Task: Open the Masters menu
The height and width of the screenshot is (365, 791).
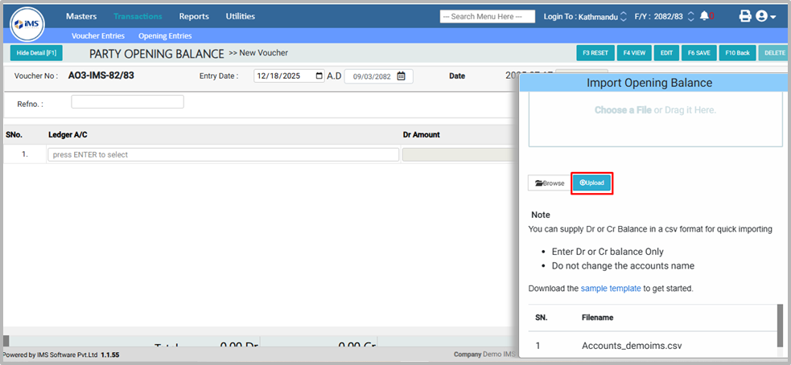Action: click(81, 16)
